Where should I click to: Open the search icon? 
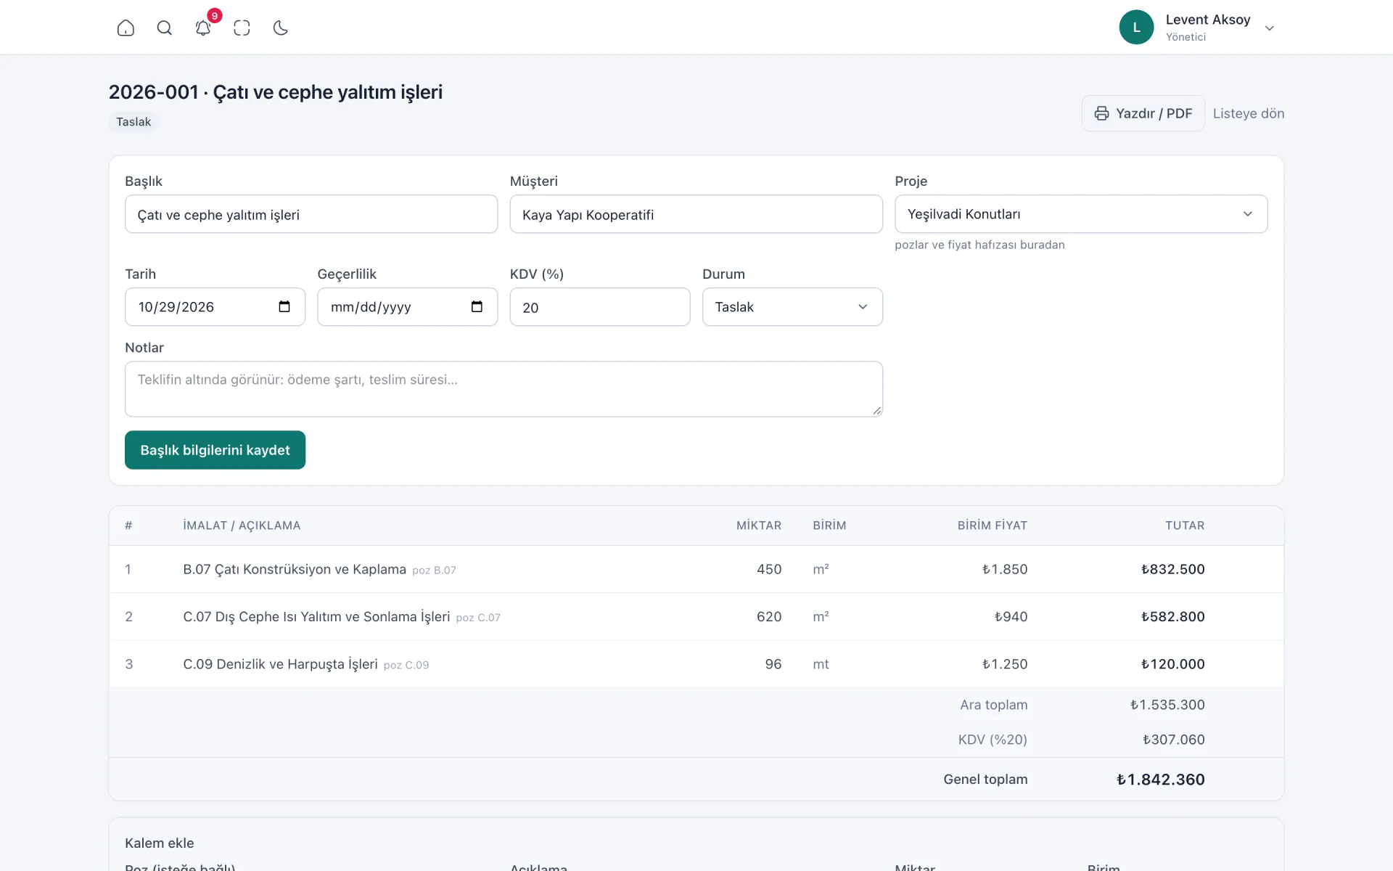[x=165, y=28]
